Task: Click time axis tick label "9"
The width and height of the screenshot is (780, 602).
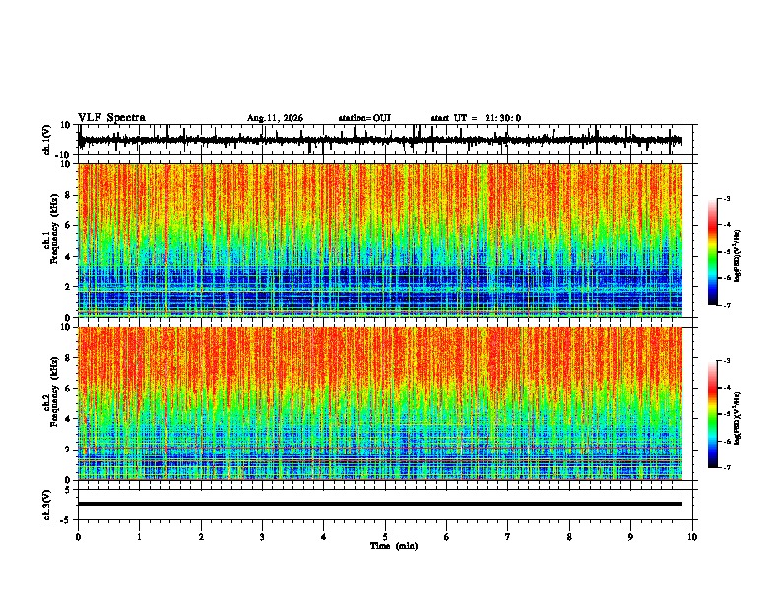Action: (630, 537)
